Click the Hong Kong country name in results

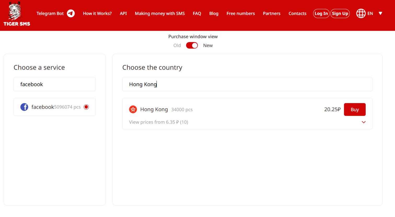pos(154,110)
